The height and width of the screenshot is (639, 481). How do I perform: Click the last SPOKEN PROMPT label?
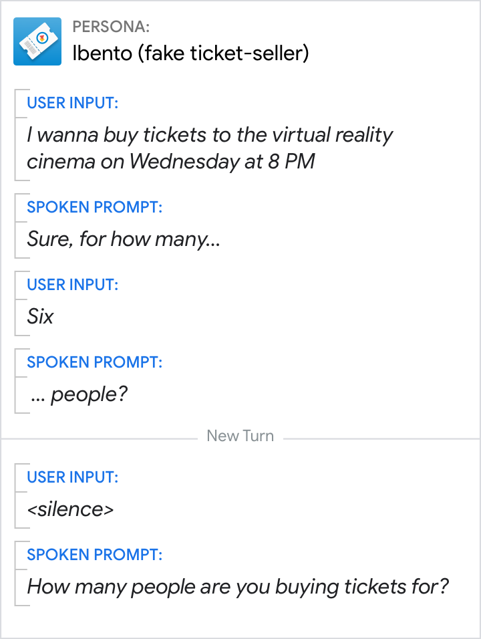[94, 555]
